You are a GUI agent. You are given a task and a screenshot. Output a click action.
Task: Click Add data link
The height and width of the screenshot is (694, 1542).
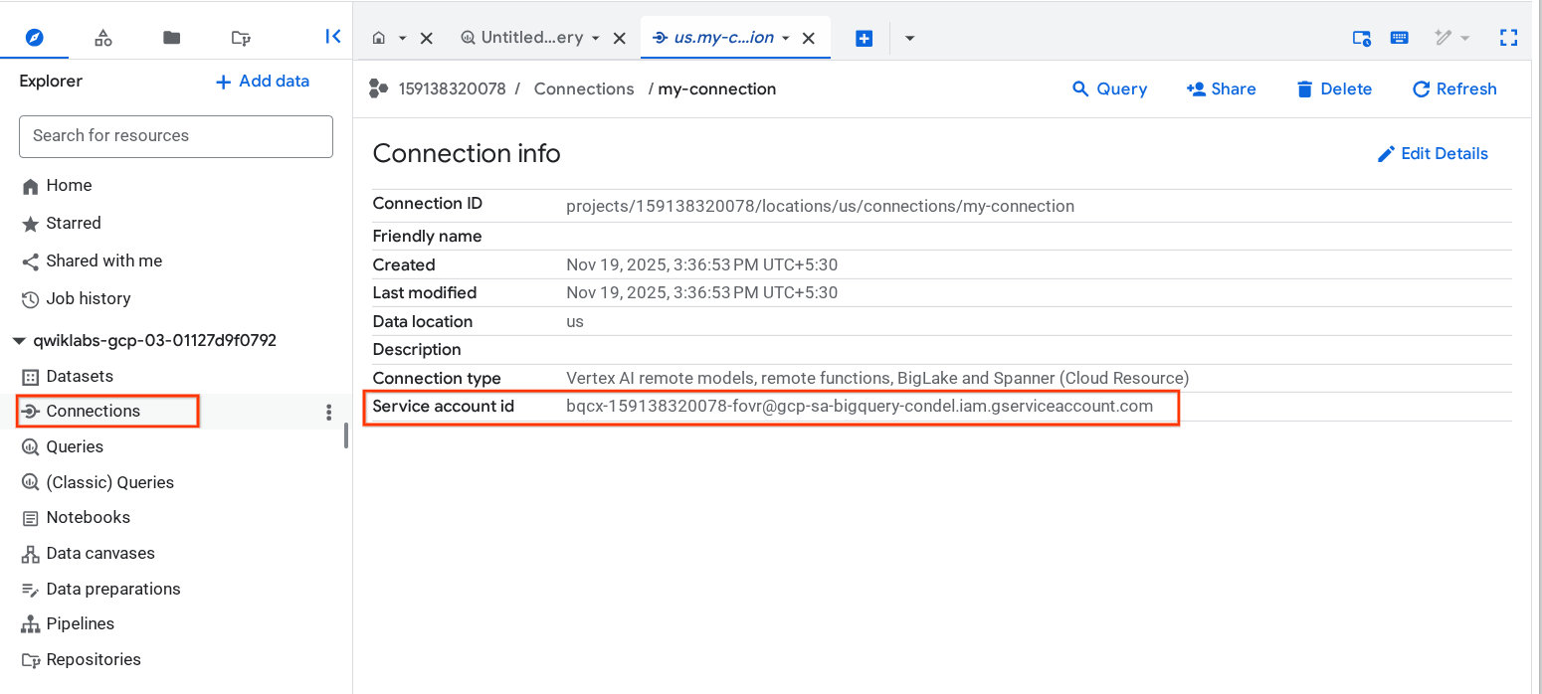263,82
